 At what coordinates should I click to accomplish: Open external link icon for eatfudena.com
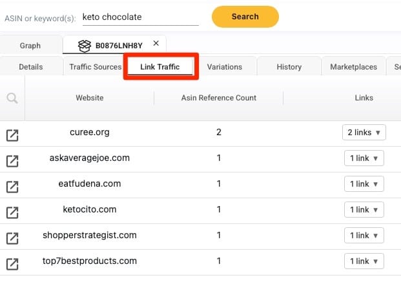click(x=12, y=186)
